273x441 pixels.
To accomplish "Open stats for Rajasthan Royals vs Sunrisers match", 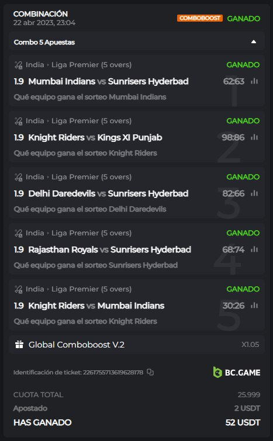I will pos(254,249).
